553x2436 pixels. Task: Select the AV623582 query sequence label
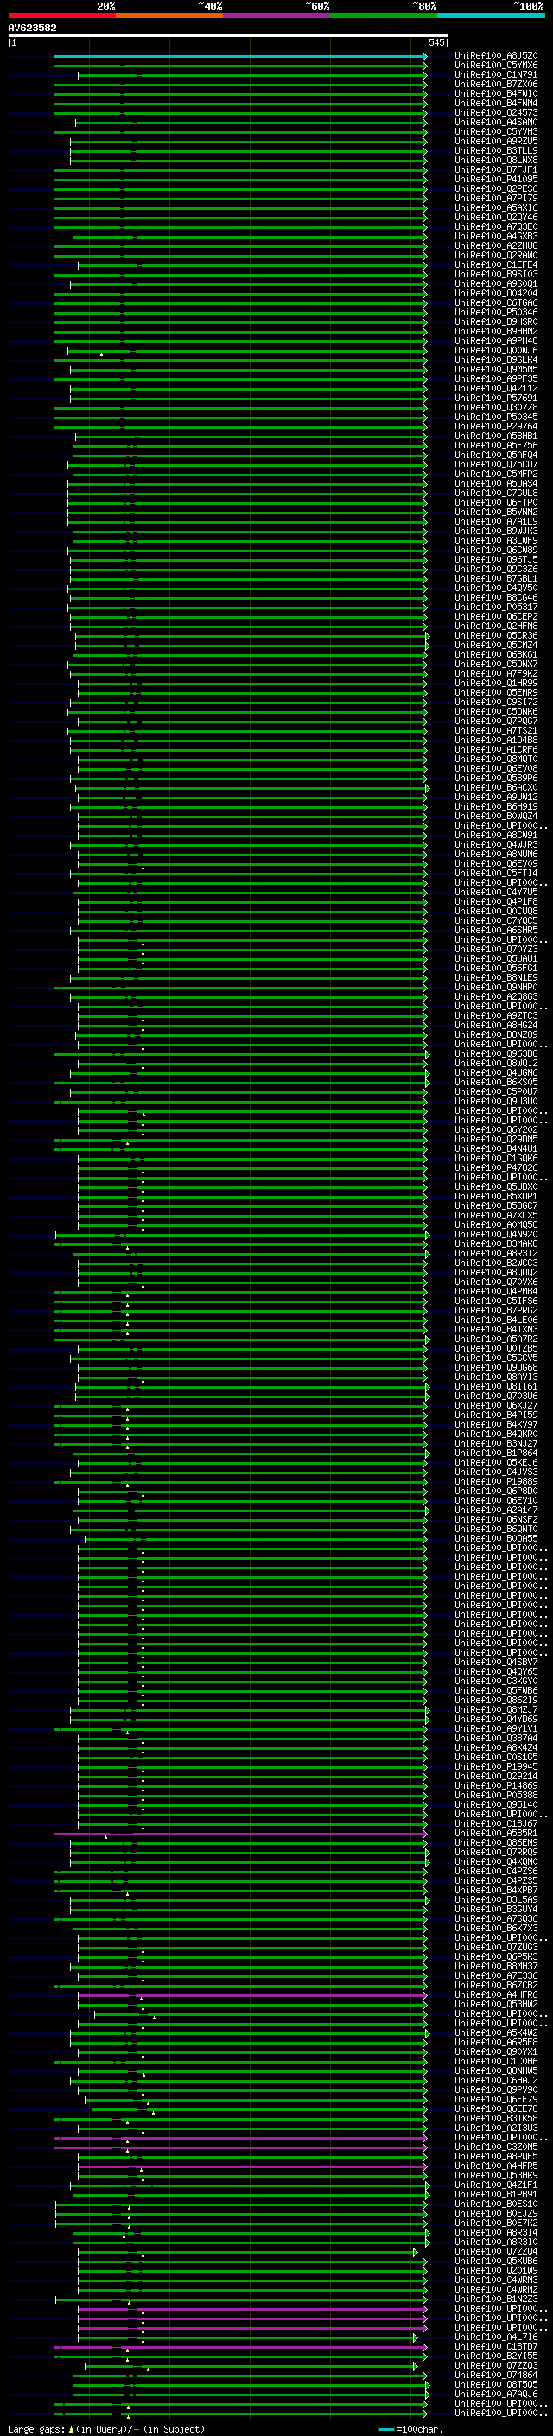coord(32,29)
